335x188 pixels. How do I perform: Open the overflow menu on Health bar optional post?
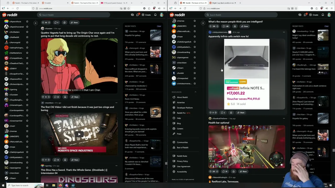284,118
